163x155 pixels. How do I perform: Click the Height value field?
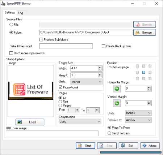pyautogui.click(x=84, y=75)
